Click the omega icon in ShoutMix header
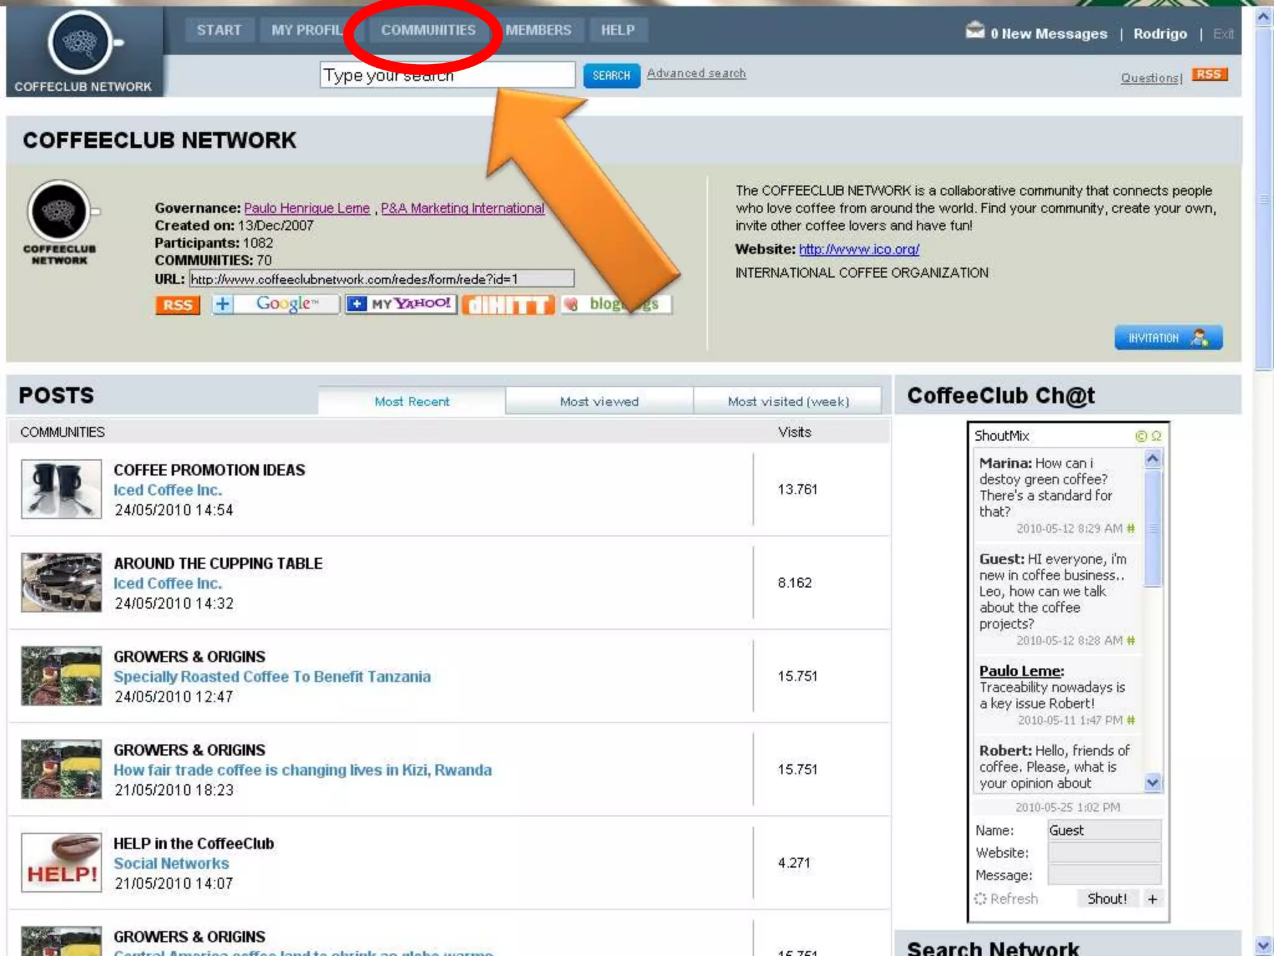The width and height of the screenshot is (1274, 956). coord(1156,436)
